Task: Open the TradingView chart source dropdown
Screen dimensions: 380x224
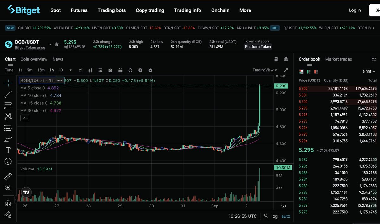Action: pyautogui.click(x=265, y=70)
